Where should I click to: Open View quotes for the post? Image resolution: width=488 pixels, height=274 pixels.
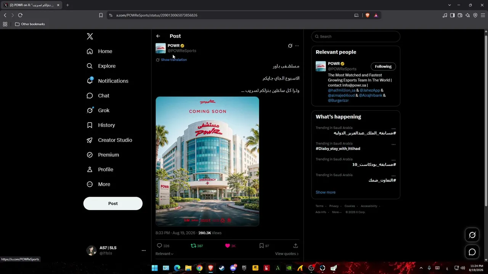tap(287, 254)
